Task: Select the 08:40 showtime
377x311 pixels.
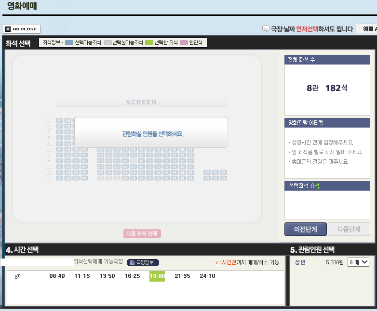Action: pos(57,276)
